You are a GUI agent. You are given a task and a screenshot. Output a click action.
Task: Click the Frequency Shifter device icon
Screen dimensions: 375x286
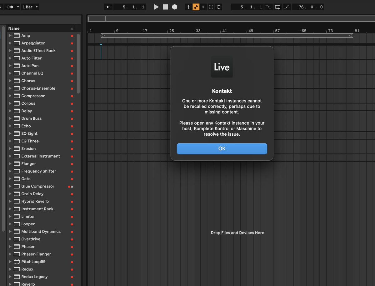pos(17,171)
